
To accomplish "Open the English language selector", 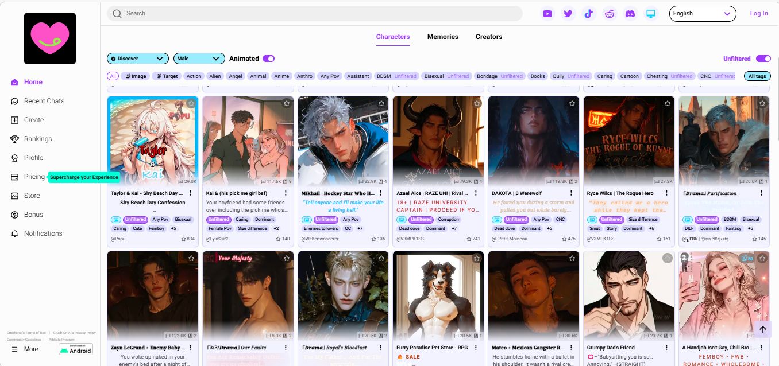I will pos(703,14).
